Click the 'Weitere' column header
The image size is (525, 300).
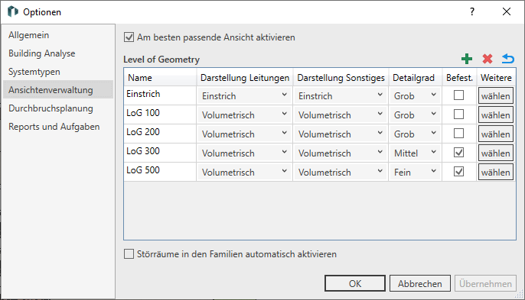coord(496,78)
